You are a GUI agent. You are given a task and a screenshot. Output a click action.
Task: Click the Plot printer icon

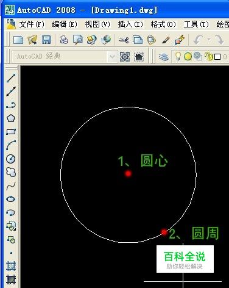(x=64, y=40)
